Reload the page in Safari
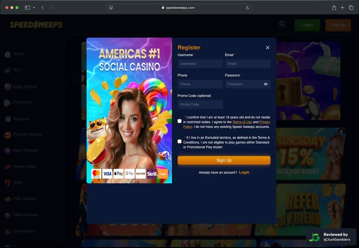The image size is (359, 248). coord(248,8)
